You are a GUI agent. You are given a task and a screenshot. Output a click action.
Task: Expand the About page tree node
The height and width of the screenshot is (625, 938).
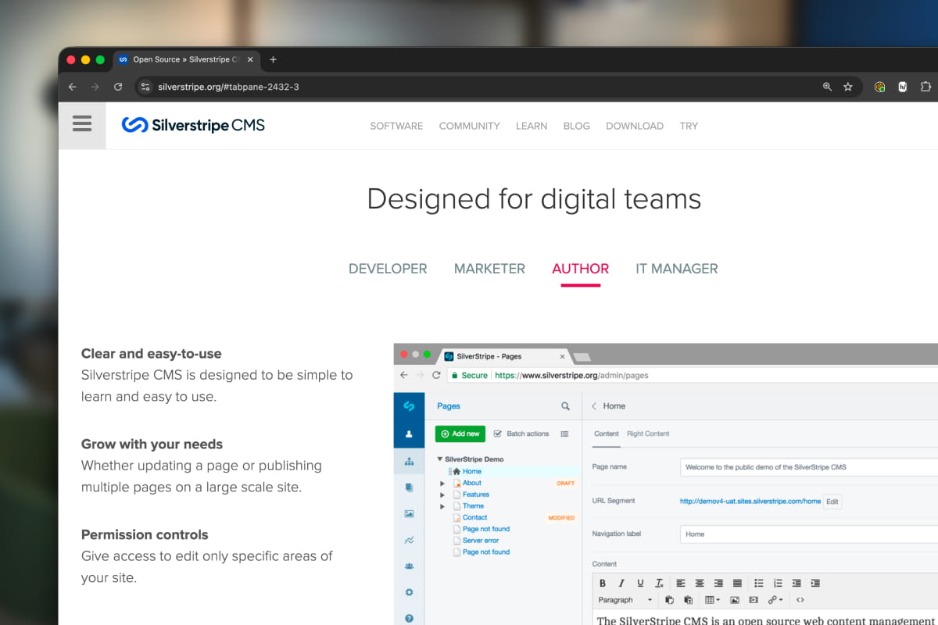(442, 484)
